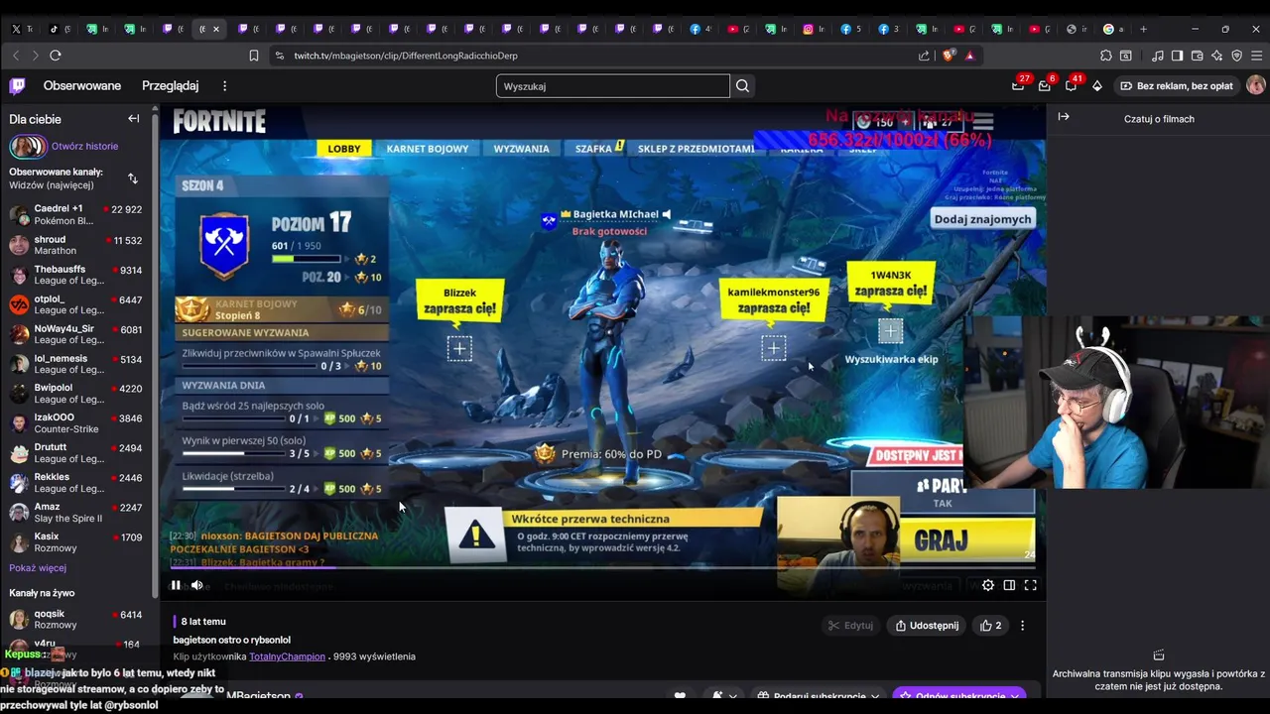
Task: Open the browser music note icon
Action: pos(1158,56)
